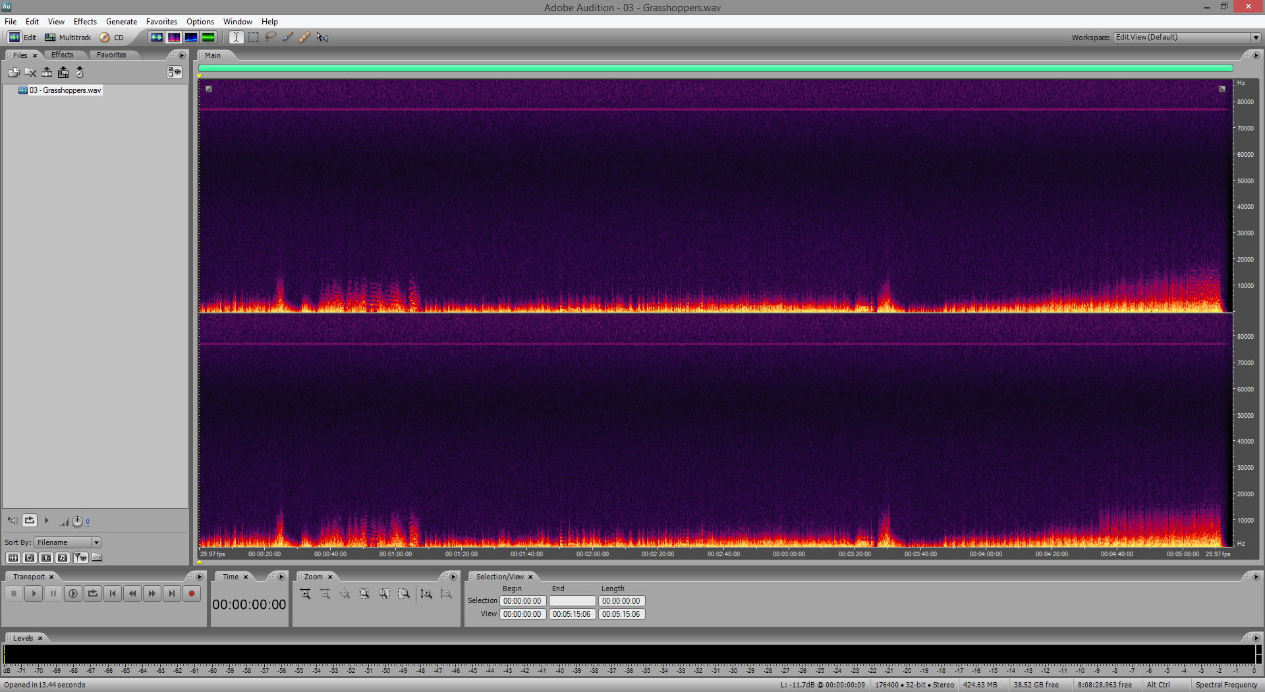1265x692 pixels.
Task: Open the Selection/View panel flyout menu
Action: [x=1256, y=577]
